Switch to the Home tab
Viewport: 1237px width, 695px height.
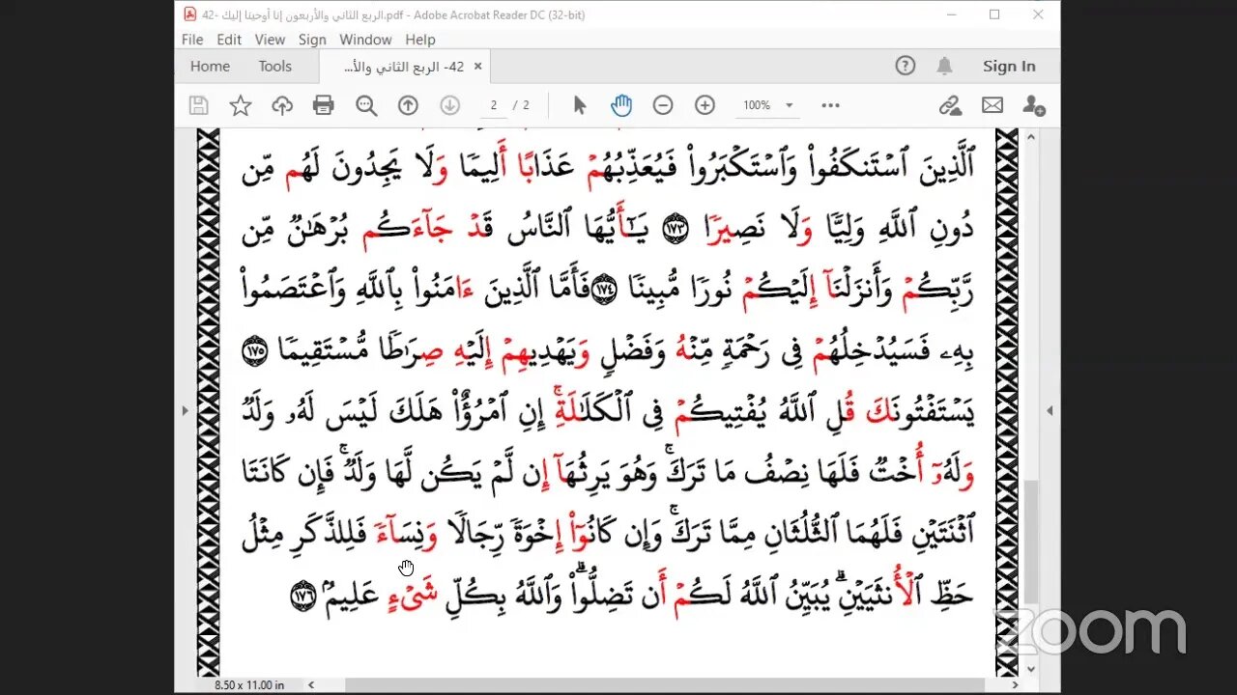click(x=210, y=67)
